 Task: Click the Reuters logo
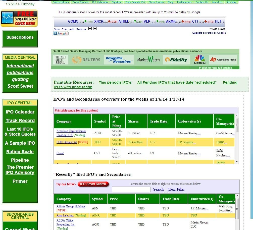[86, 60]
